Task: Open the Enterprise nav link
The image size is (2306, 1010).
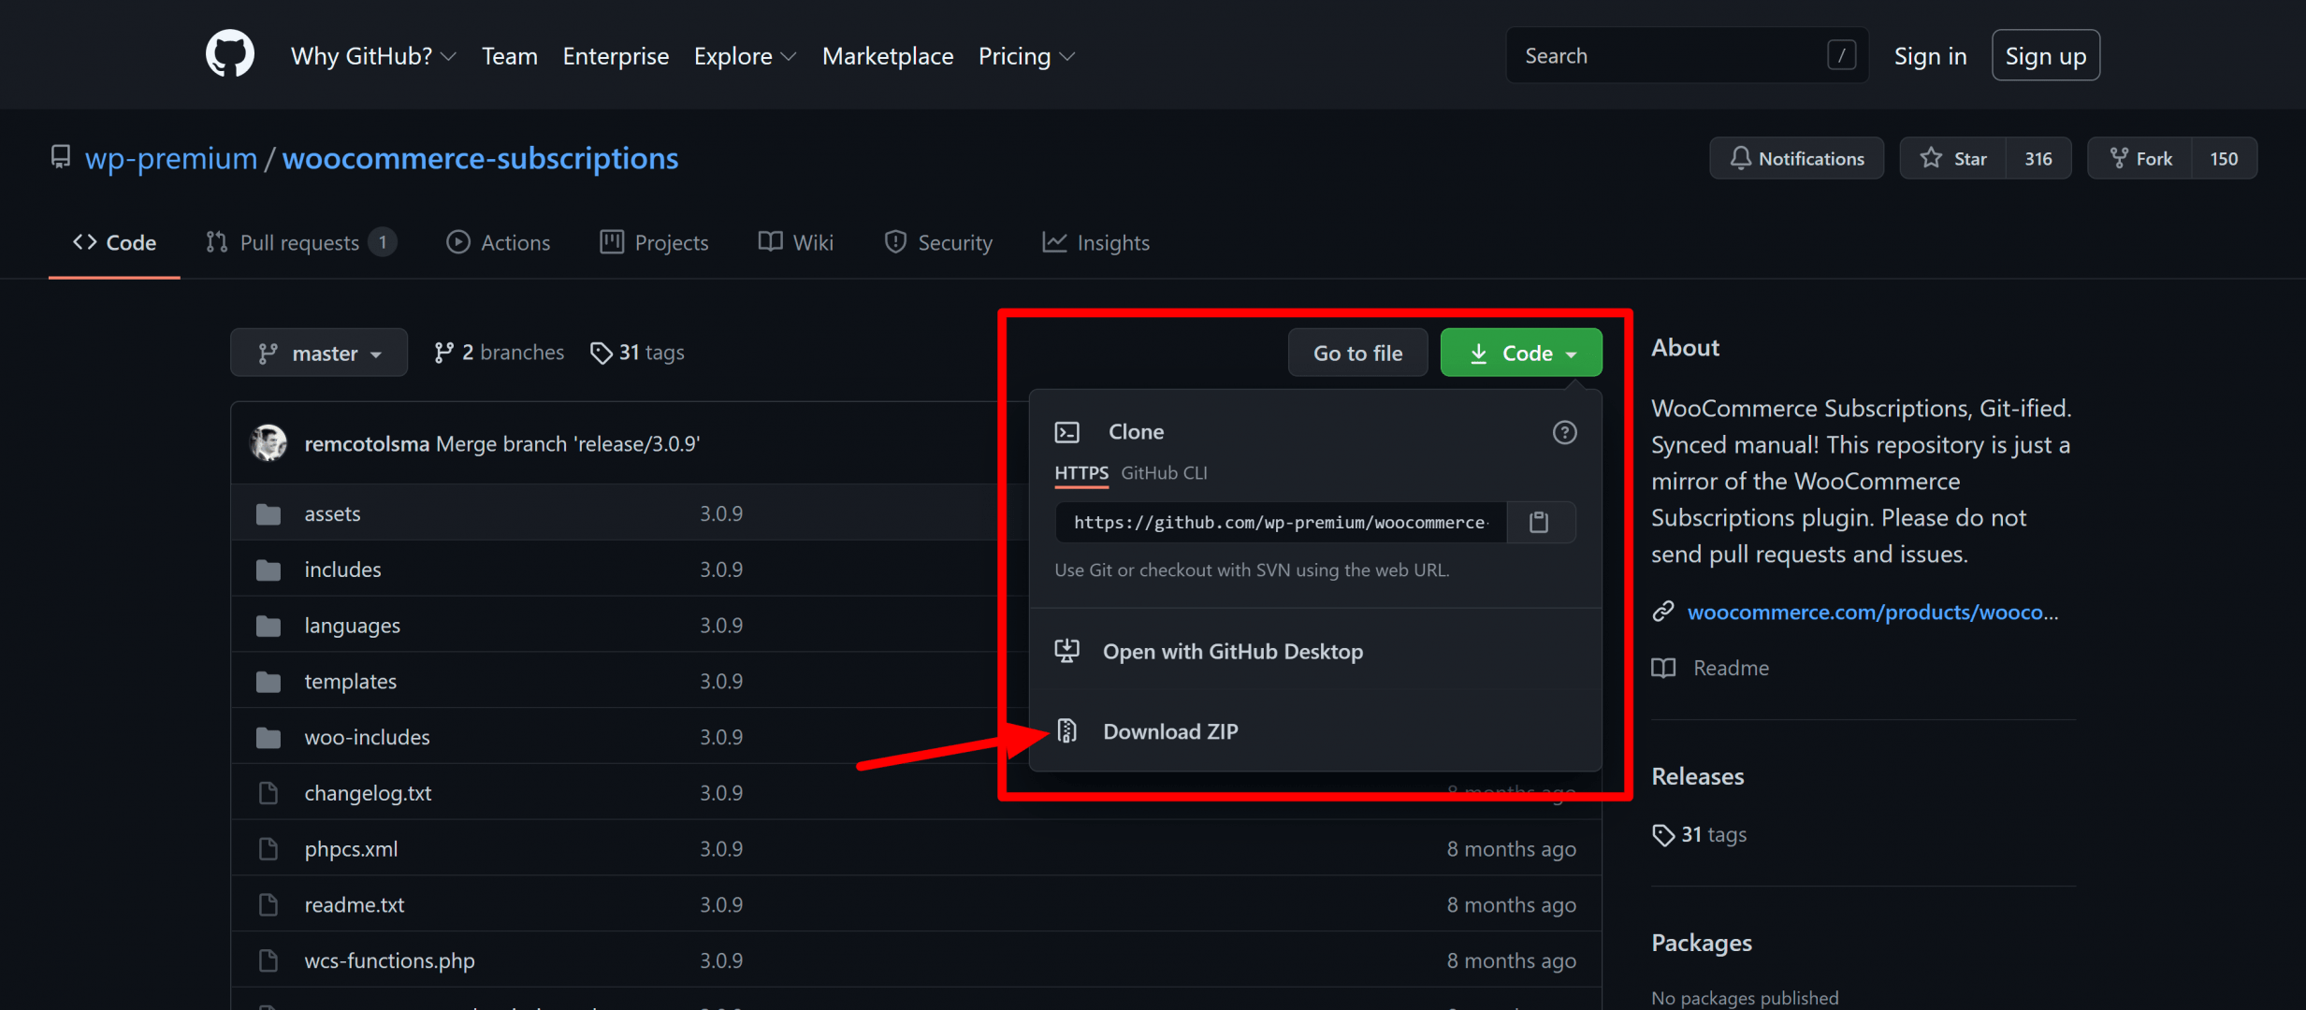Action: click(616, 56)
